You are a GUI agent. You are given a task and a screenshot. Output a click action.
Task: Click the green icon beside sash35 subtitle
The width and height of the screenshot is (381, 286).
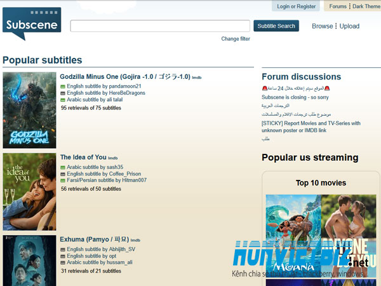(x=63, y=167)
